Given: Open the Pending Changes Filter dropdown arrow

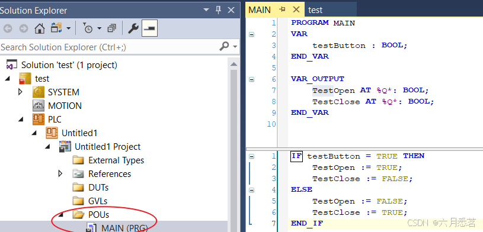Looking at the screenshot, I should pyautogui.click(x=99, y=28).
